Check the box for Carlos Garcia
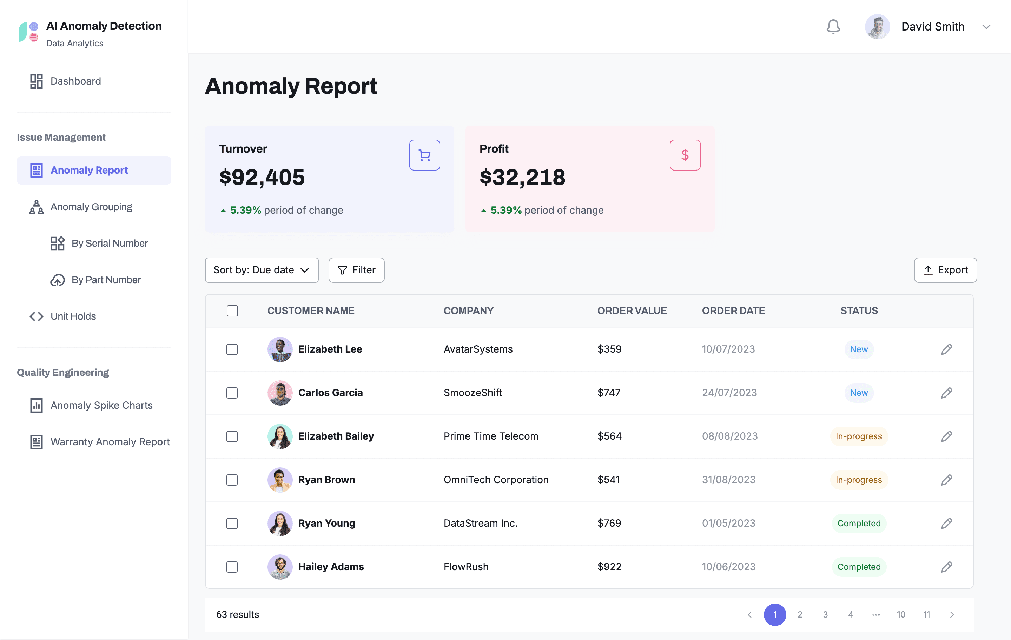The image size is (1011, 640). click(232, 393)
